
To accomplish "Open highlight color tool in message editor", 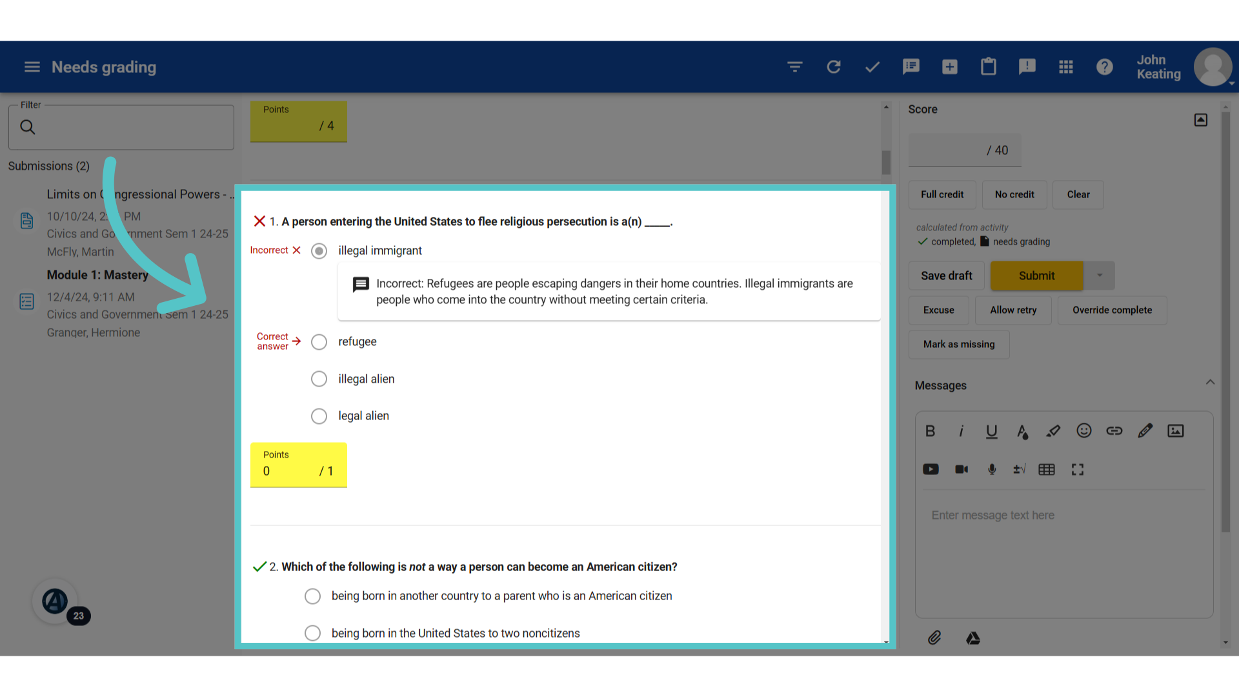I will (1053, 431).
